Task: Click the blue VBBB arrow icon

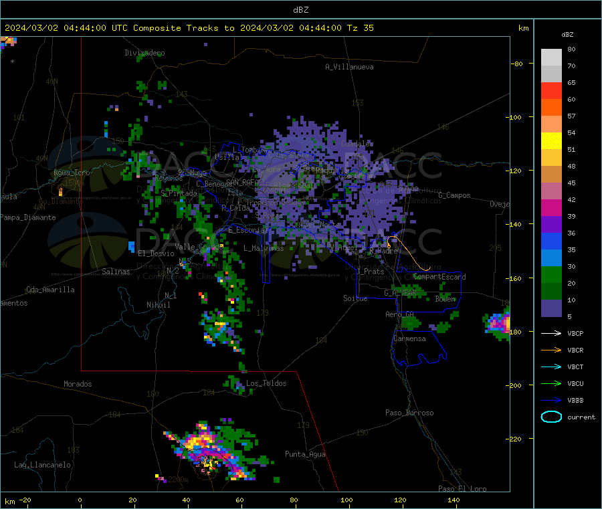Action: [x=551, y=400]
